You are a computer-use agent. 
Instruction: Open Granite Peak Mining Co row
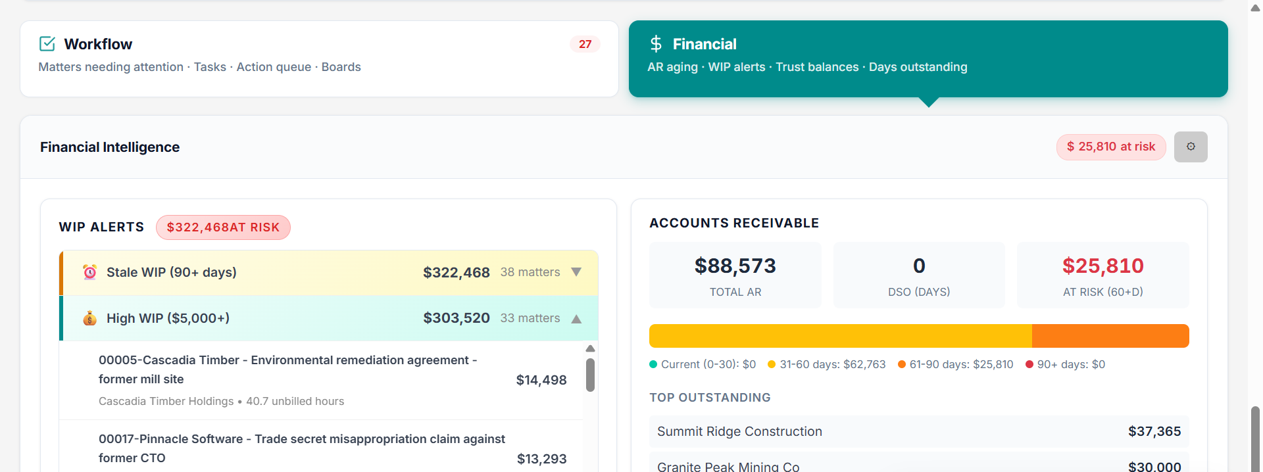[919, 463]
